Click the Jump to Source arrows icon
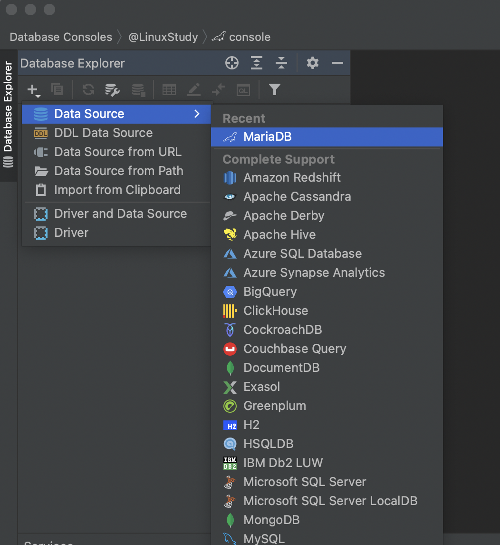The image size is (500, 545). (x=219, y=90)
